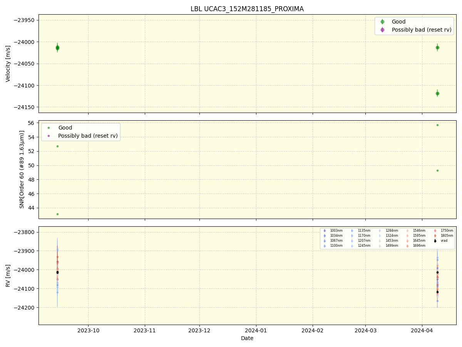Click the 2023-11 date tick label
Screen dimensions: 462x347
[x=145, y=330]
